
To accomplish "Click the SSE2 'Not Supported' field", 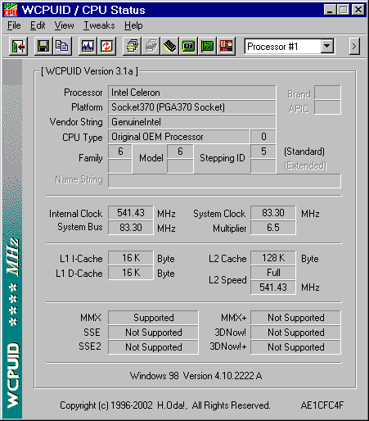I will 153,347.
